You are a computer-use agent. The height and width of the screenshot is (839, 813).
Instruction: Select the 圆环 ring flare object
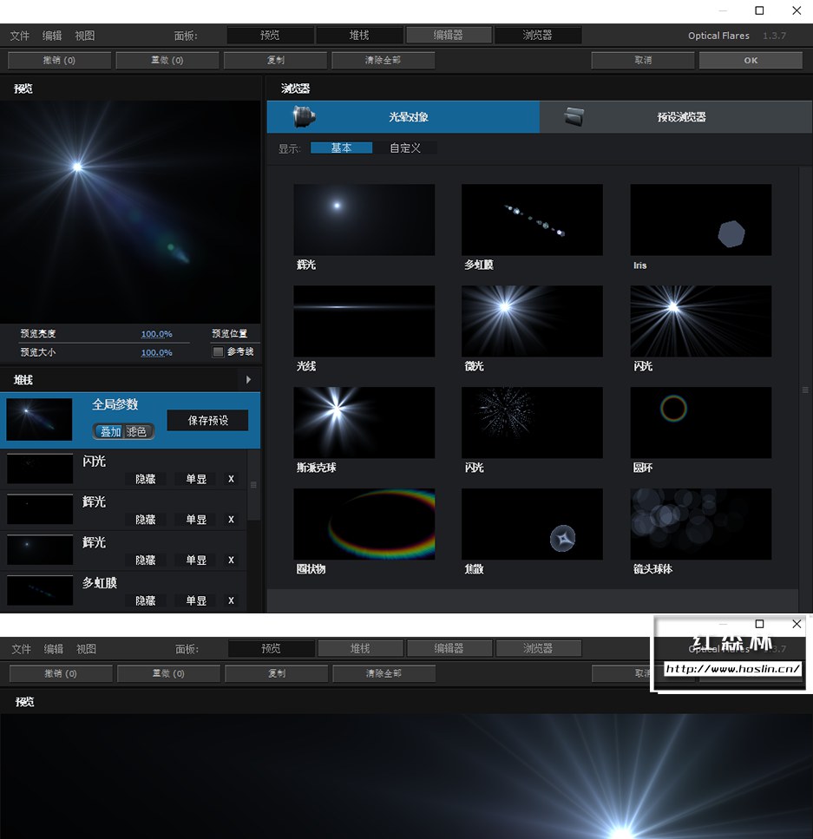(699, 422)
